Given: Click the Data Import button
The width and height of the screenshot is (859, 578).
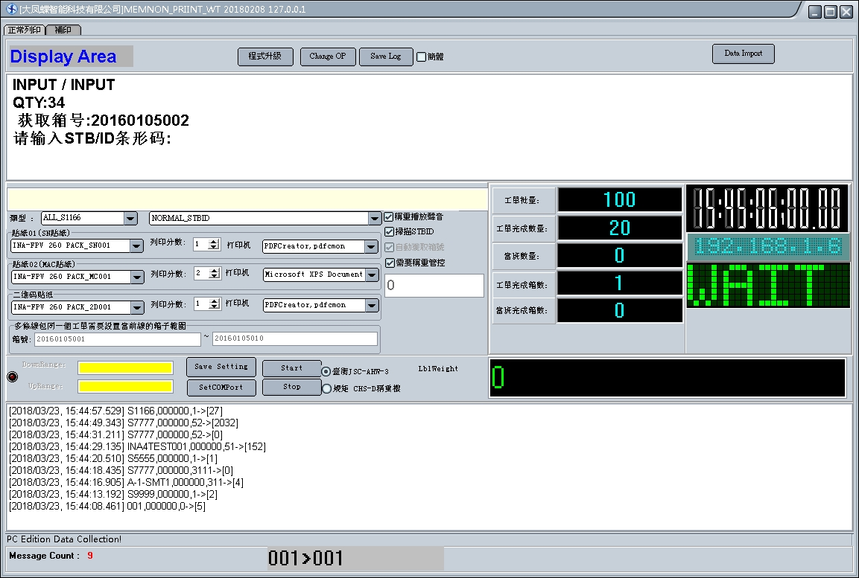Looking at the screenshot, I should tap(743, 54).
